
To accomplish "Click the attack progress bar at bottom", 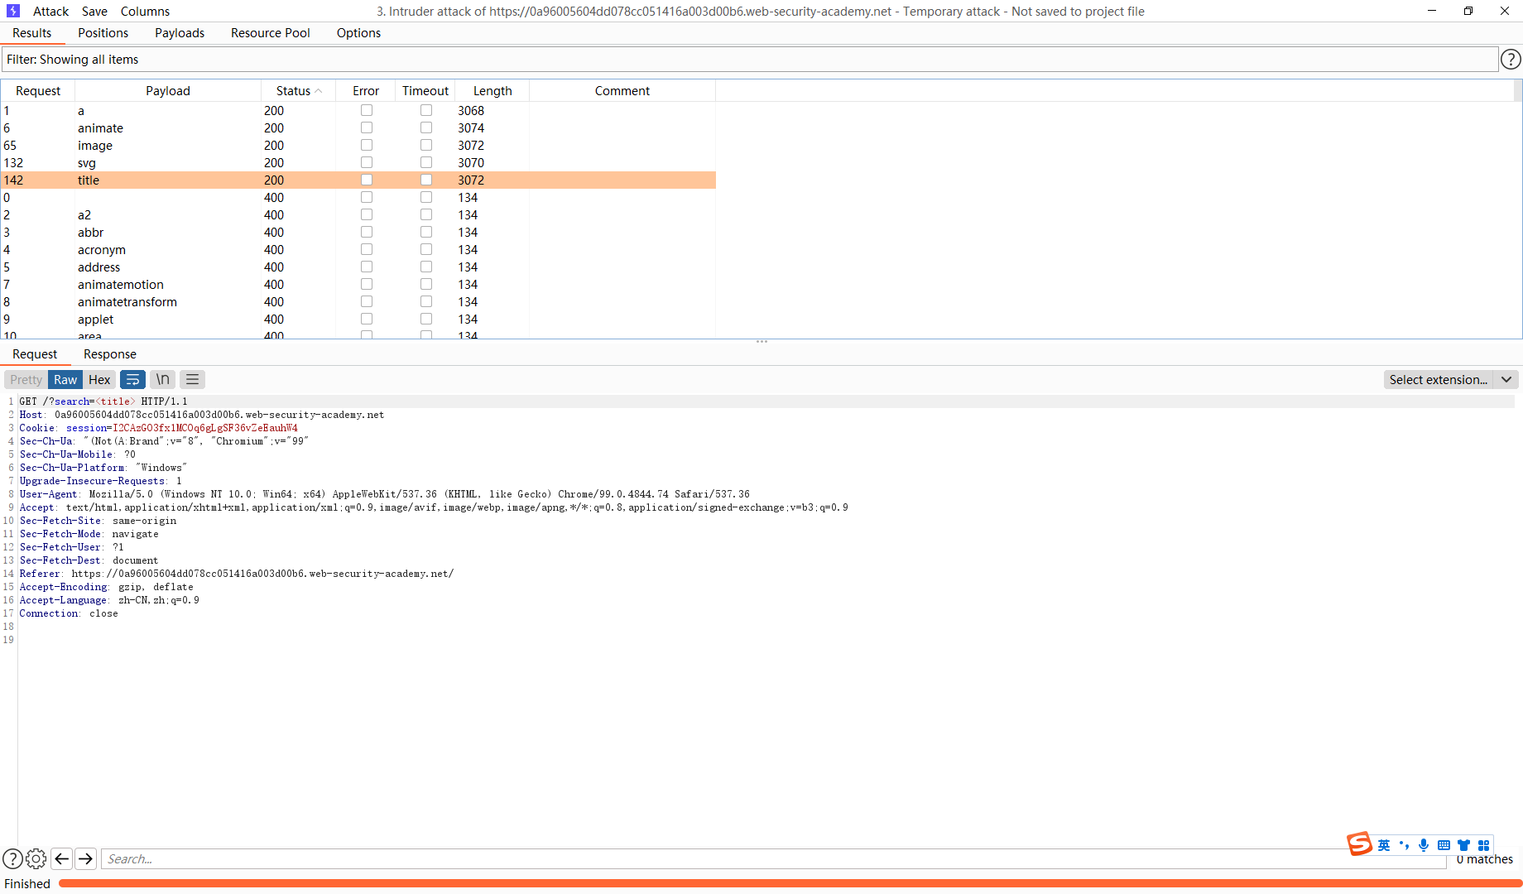I will [790, 883].
